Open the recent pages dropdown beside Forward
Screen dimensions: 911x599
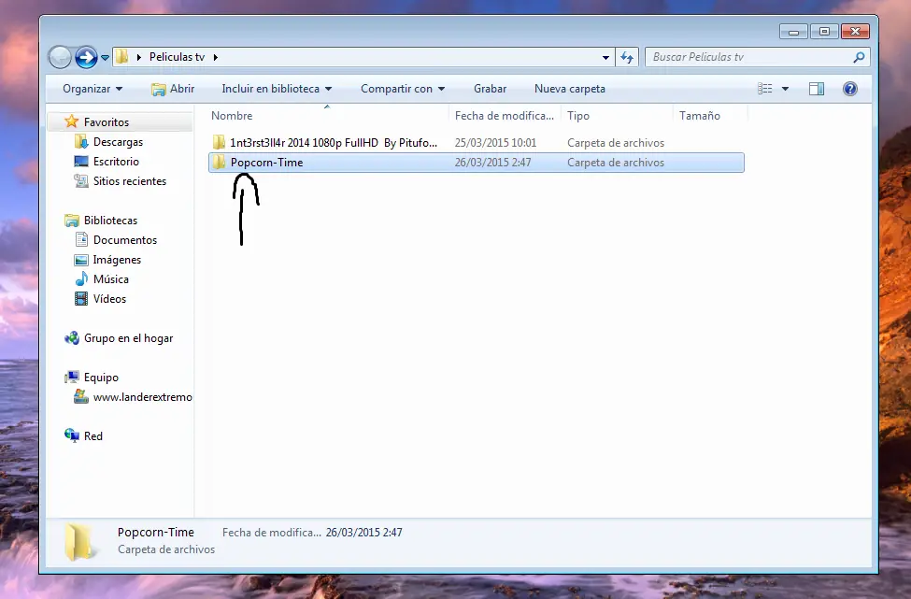[x=106, y=58]
